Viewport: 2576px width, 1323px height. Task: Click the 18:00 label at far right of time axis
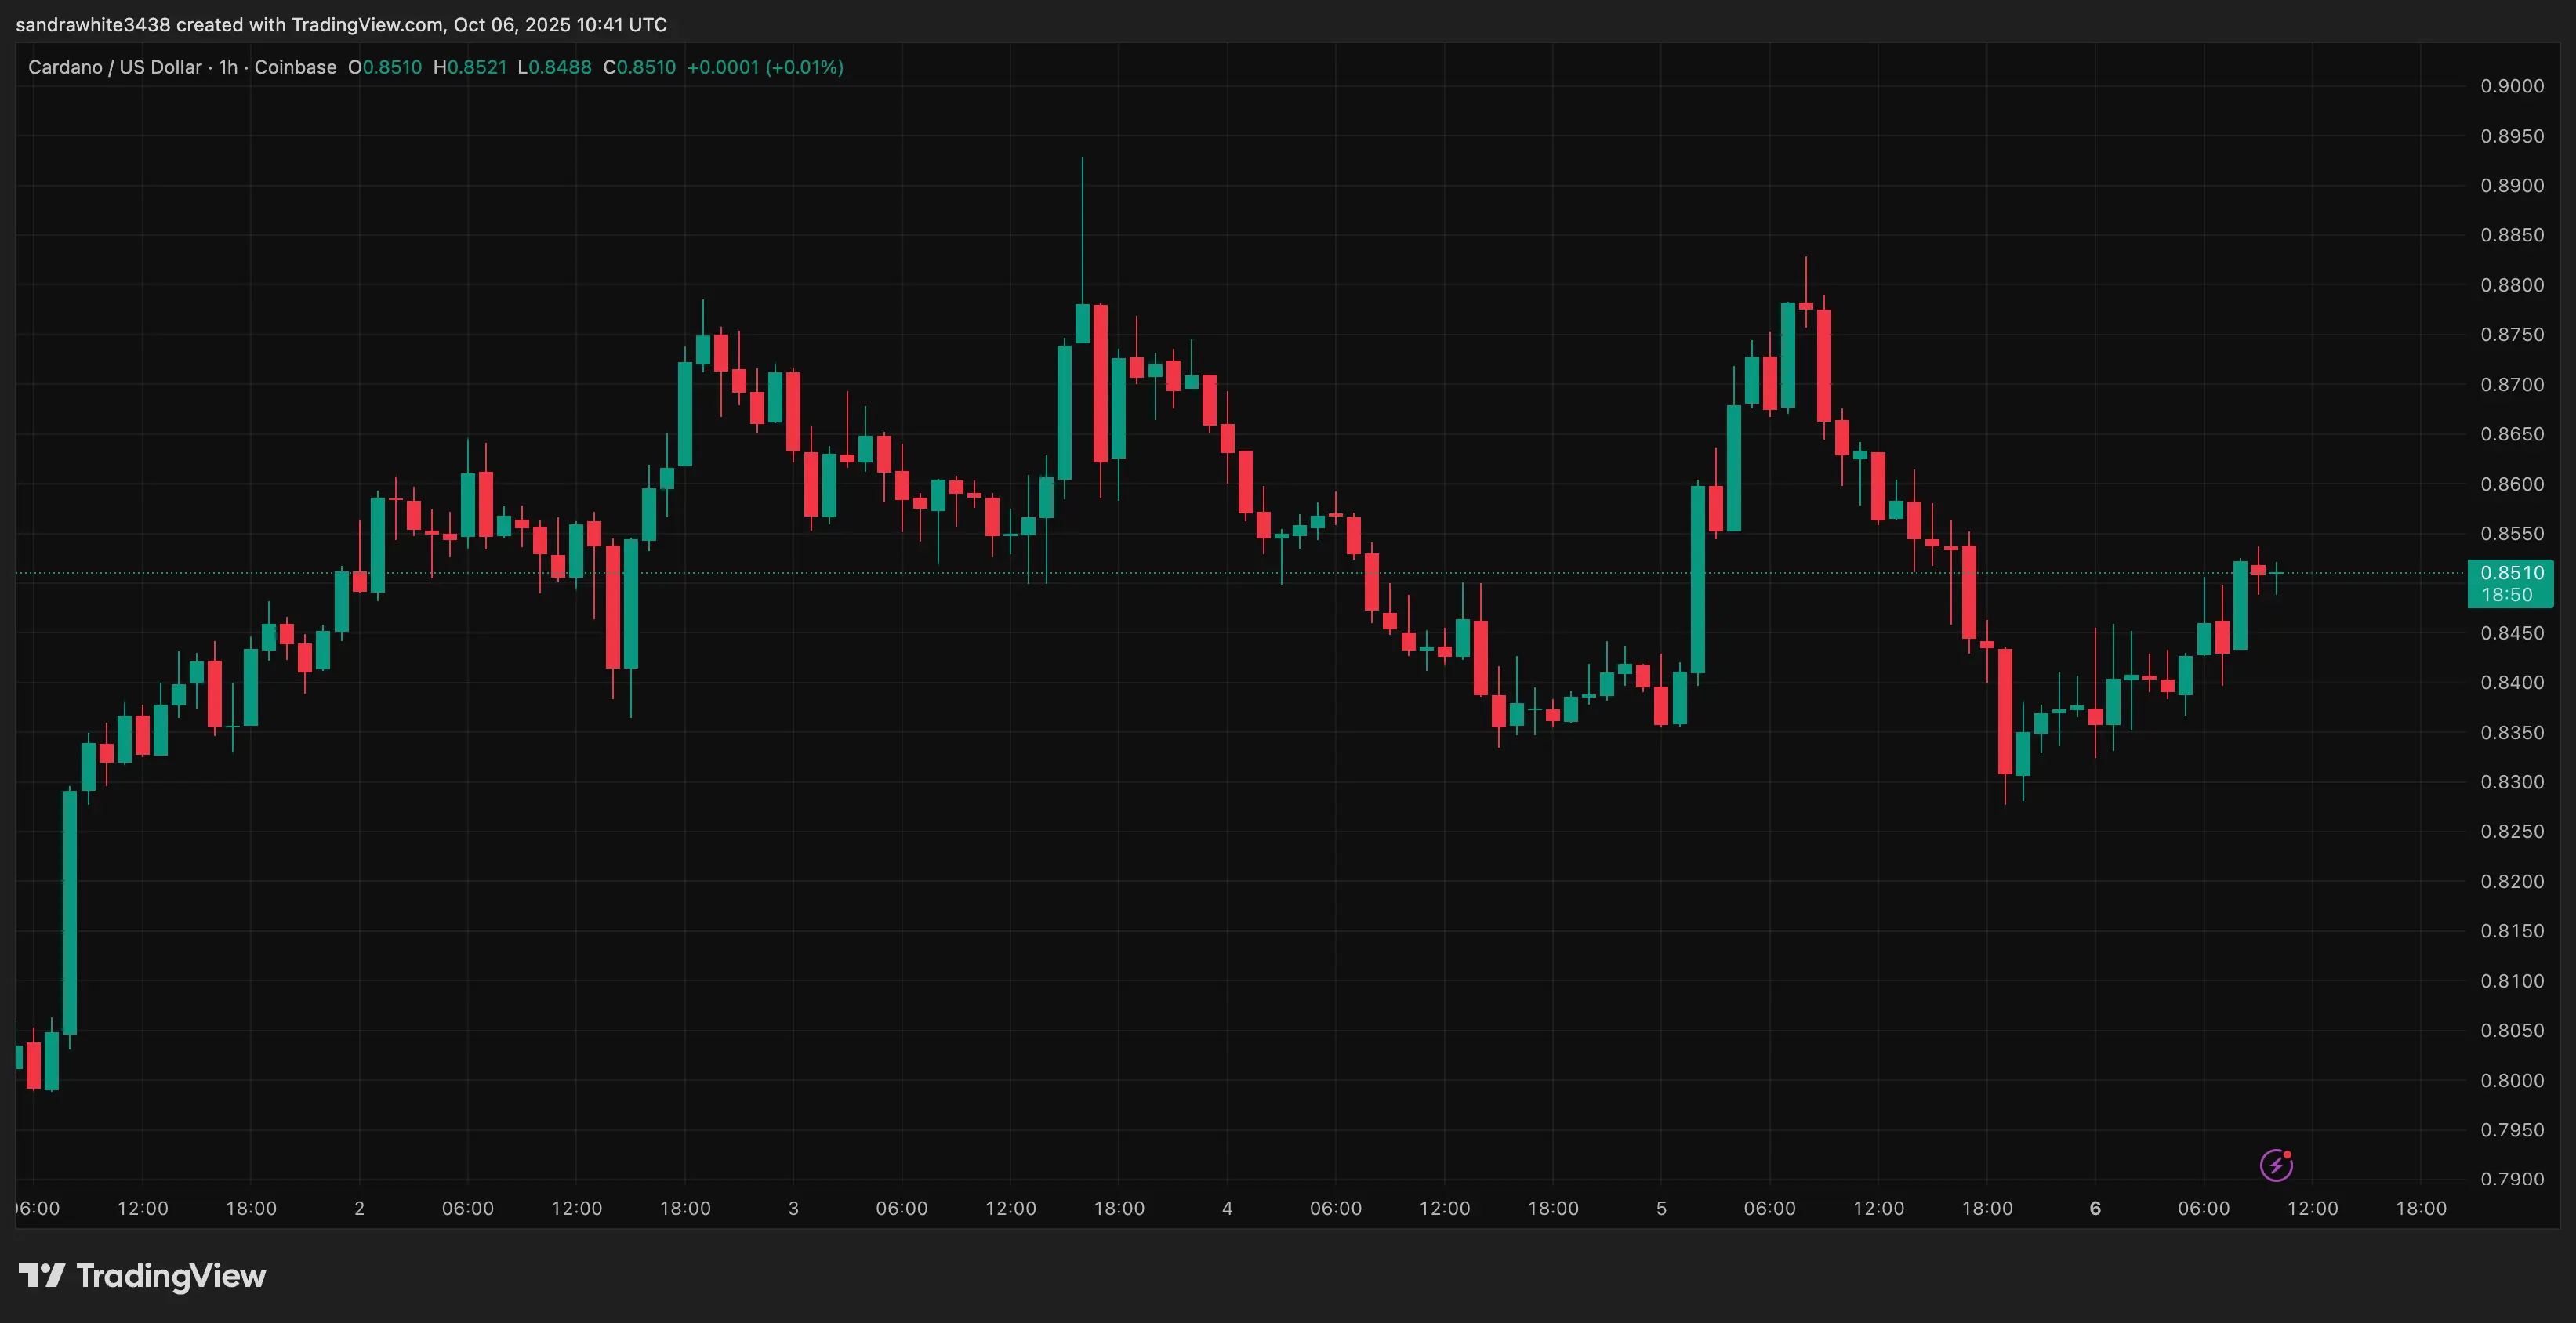click(2420, 1208)
